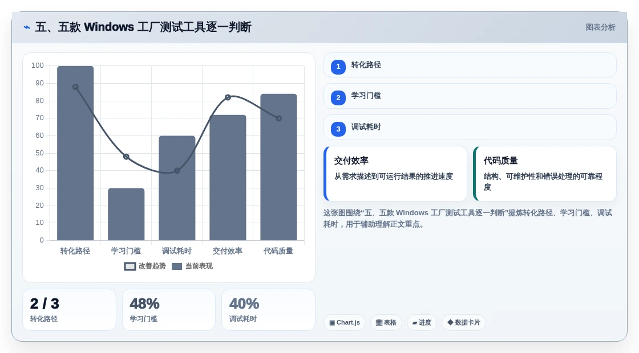The height and width of the screenshot is (353, 639).
Task: Select the 学习门槛 bar in the chart
Action: pos(126,214)
